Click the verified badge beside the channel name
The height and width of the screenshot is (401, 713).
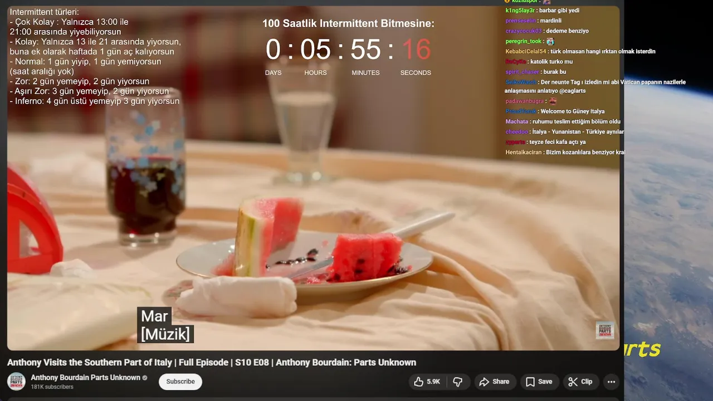click(x=145, y=378)
